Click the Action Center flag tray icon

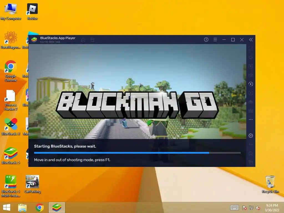tap(244, 207)
